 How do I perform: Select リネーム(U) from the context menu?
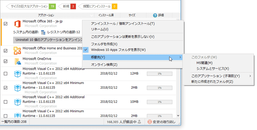pyautogui.click(x=100, y=29)
